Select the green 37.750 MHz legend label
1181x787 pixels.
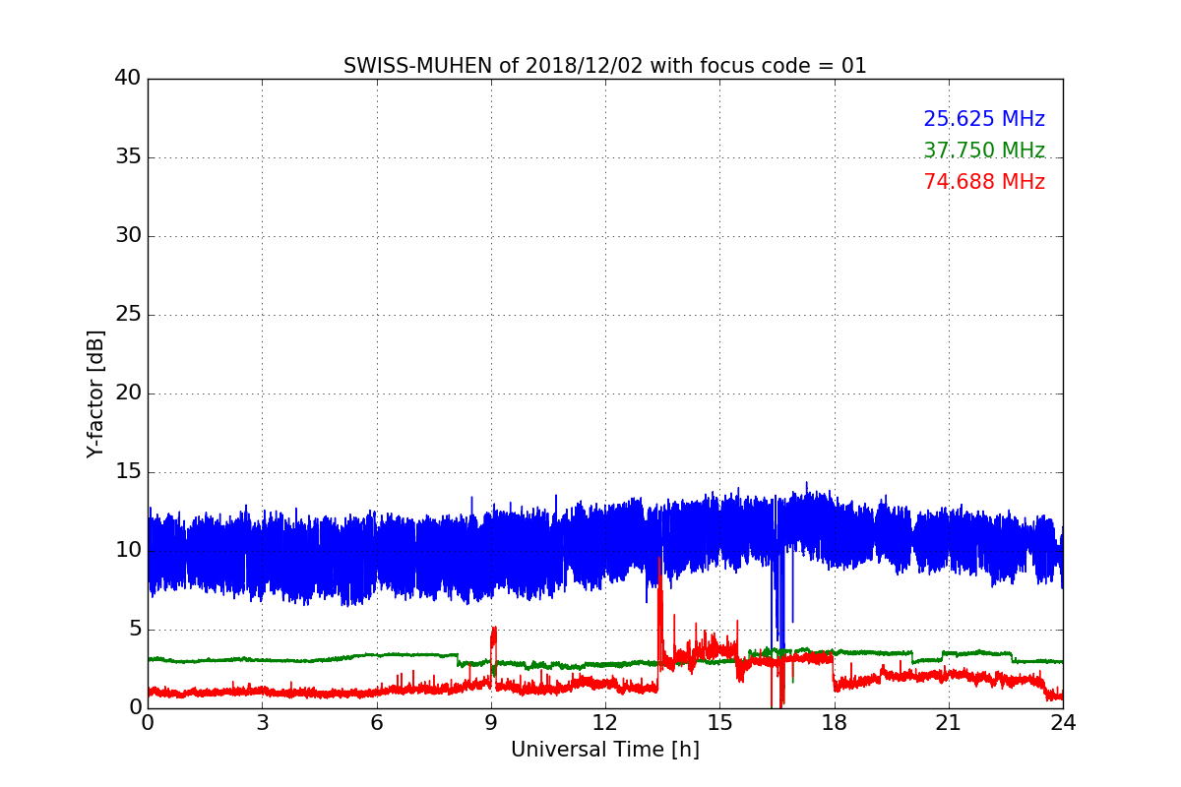pyautogui.click(x=984, y=151)
